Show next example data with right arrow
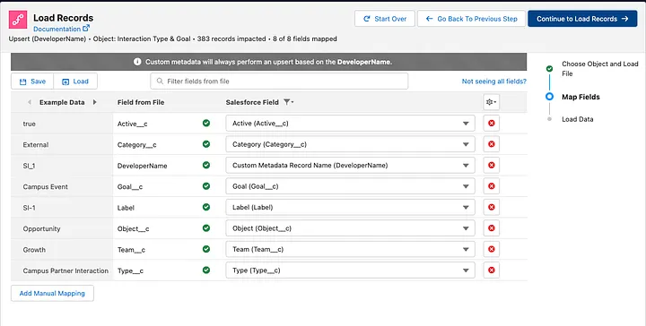Image resolution: width=646 pixels, height=326 pixels. click(95, 102)
